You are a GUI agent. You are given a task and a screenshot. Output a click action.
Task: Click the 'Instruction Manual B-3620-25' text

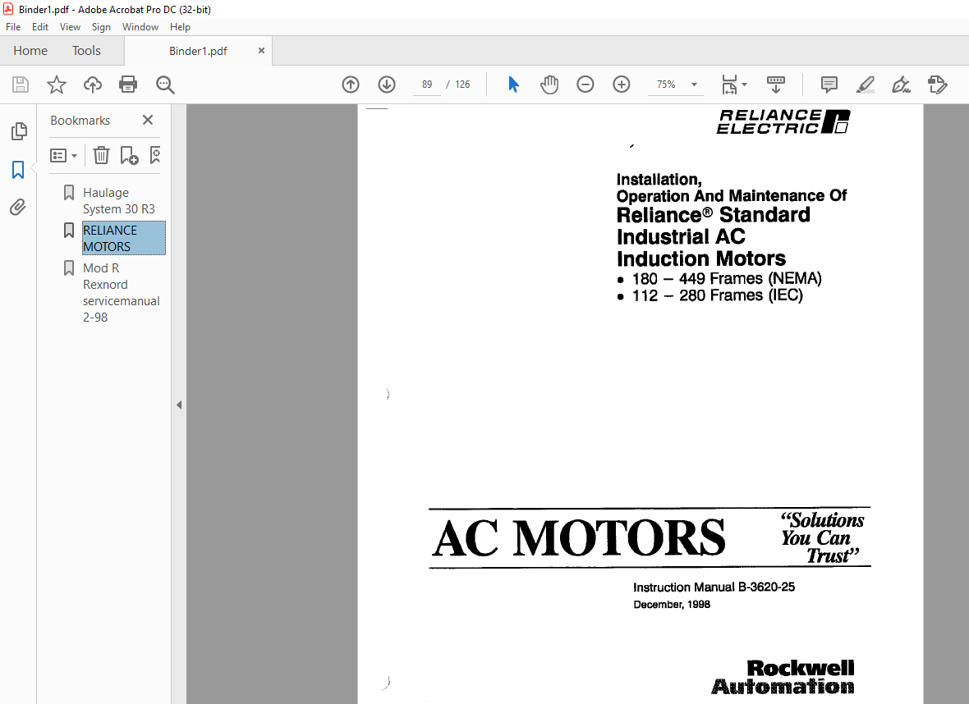point(714,587)
